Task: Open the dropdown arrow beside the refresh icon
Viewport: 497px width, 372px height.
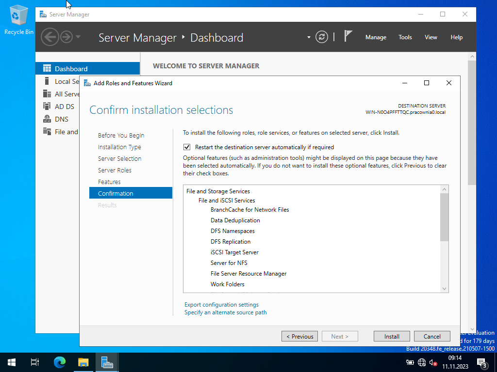Action: click(x=309, y=37)
